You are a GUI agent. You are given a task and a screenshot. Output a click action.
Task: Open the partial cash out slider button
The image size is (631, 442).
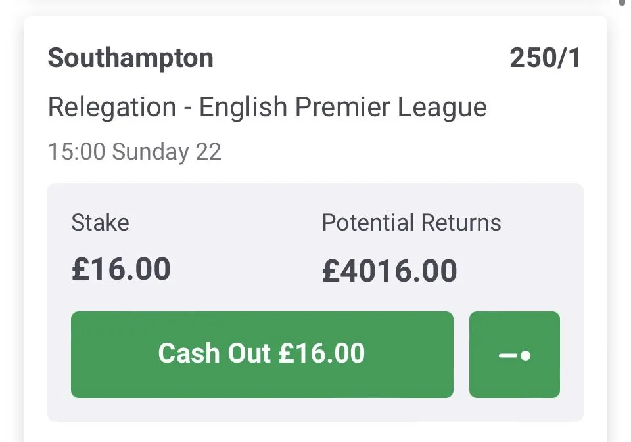pyautogui.click(x=514, y=355)
